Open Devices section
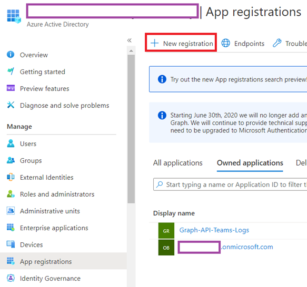307x287 pixels. [x=31, y=244]
